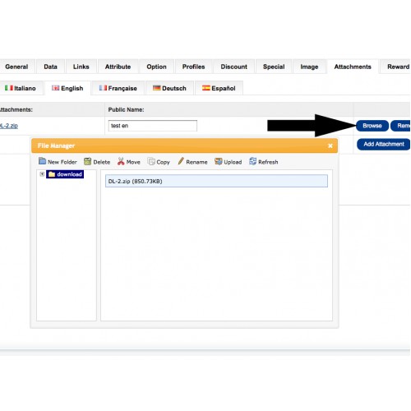Viewport: 411px width, 411px height.
Task: Open the Upload tool
Action: pos(219,161)
